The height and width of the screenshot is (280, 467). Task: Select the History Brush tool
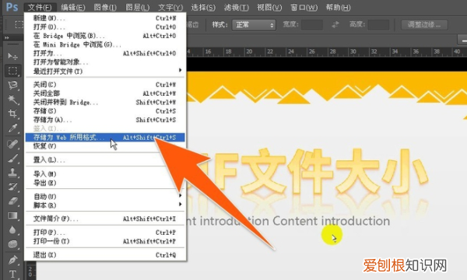point(12,187)
